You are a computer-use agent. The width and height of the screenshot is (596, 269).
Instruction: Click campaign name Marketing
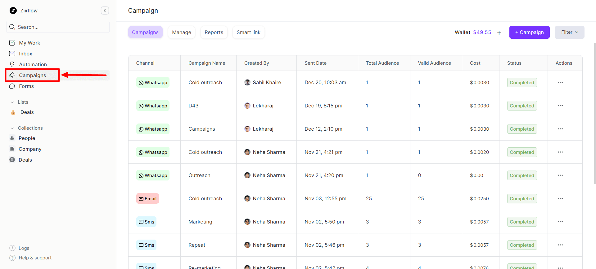pos(200,222)
